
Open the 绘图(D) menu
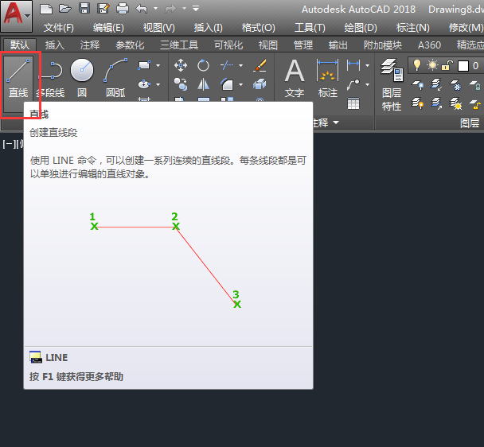(361, 28)
